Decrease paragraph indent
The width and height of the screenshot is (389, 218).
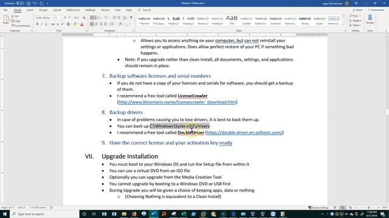point(114,18)
